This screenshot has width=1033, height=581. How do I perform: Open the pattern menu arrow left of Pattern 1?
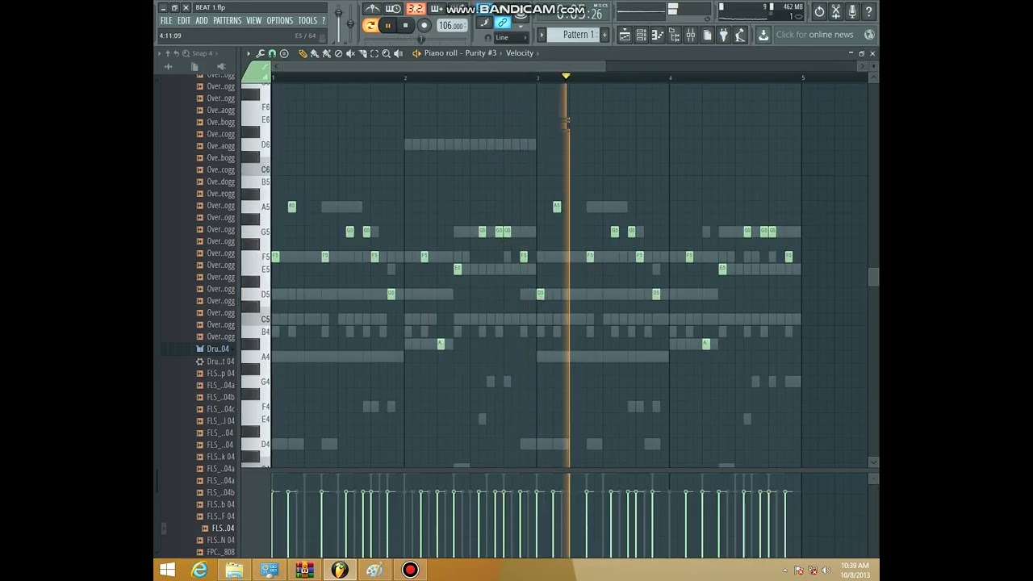[x=542, y=35]
